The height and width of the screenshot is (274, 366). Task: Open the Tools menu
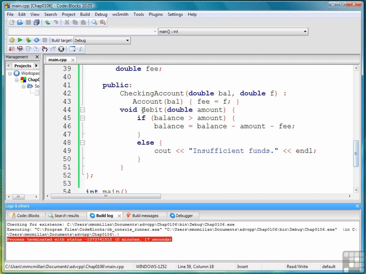coord(139,14)
